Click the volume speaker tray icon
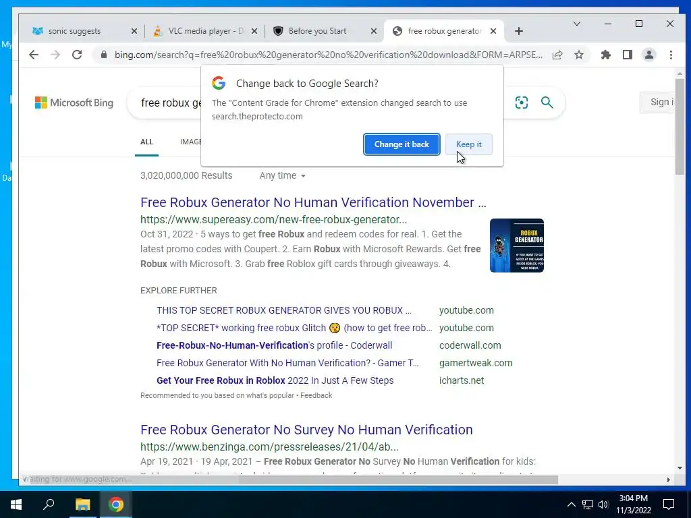This screenshot has height=518, width=691. click(603, 505)
